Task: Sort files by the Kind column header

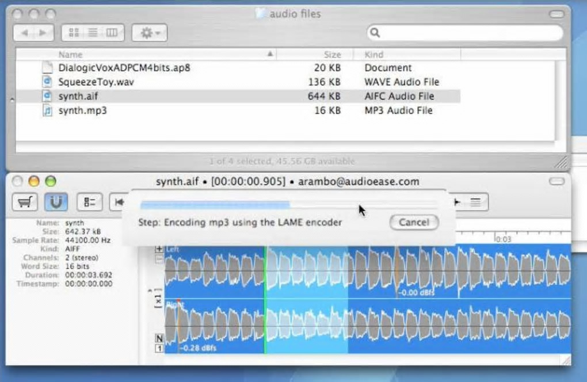Action: (x=407, y=55)
